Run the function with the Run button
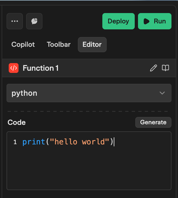 [x=155, y=21]
